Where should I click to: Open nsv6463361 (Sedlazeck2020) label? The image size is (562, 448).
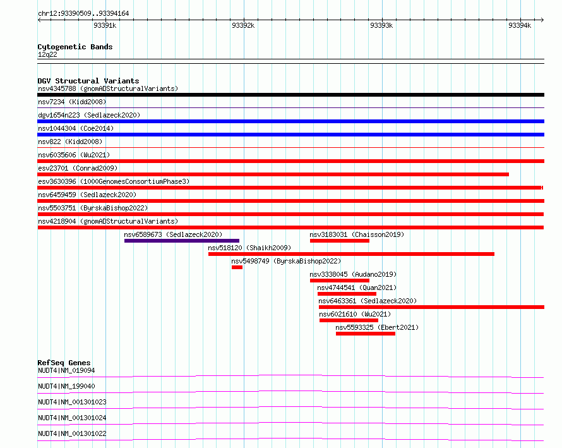click(368, 301)
